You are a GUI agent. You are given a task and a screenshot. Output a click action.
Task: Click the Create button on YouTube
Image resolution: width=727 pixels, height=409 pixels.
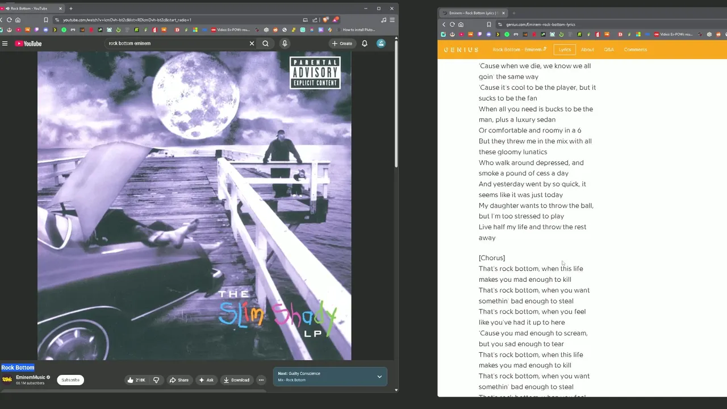pyautogui.click(x=342, y=43)
